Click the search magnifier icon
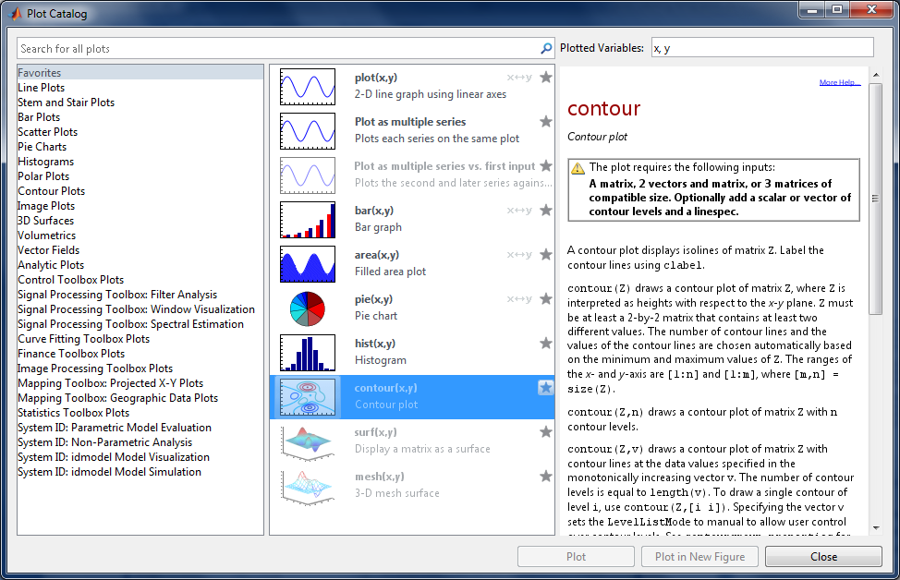This screenshot has width=900, height=580. [546, 49]
